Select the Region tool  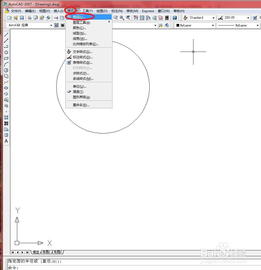(x=6, y=129)
